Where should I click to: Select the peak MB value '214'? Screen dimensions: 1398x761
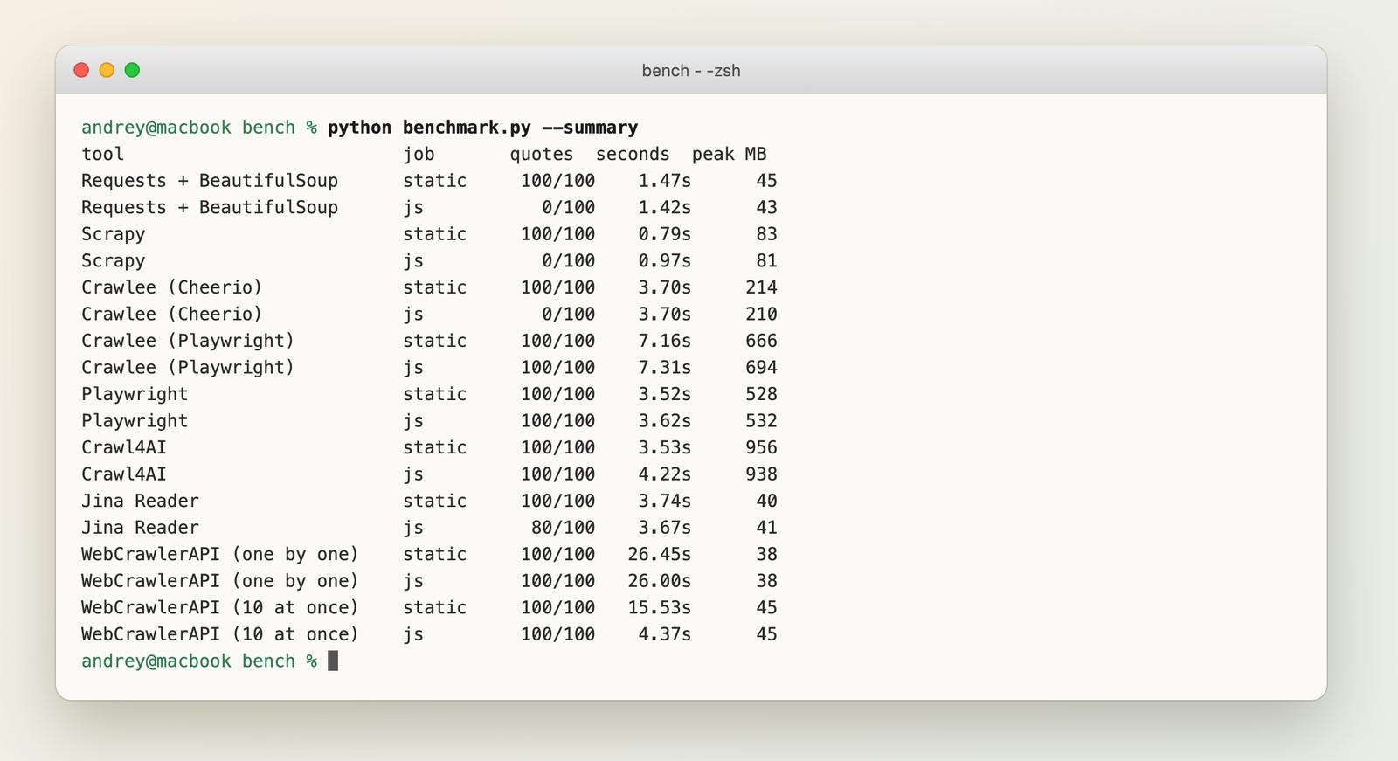pos(761,287)
